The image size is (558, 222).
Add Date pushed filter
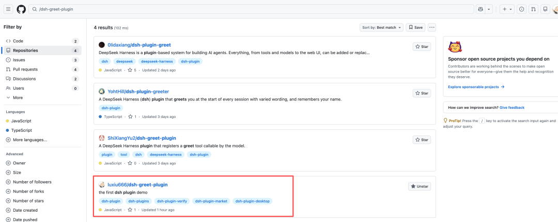click(42, 219)
